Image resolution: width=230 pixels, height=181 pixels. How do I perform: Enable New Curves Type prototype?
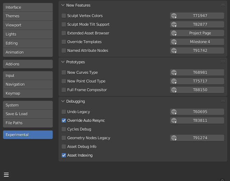tap(64, 72)
